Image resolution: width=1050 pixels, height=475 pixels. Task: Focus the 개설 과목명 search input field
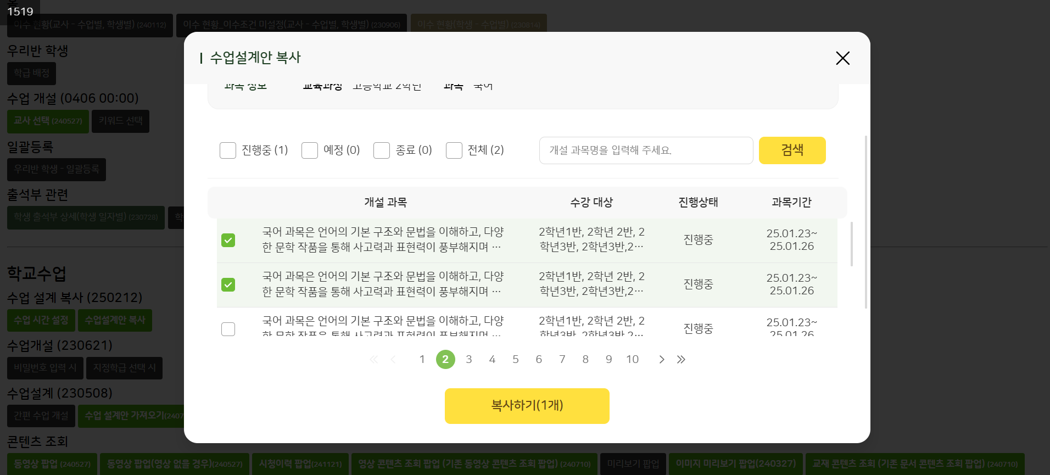(x=646, y=150)
